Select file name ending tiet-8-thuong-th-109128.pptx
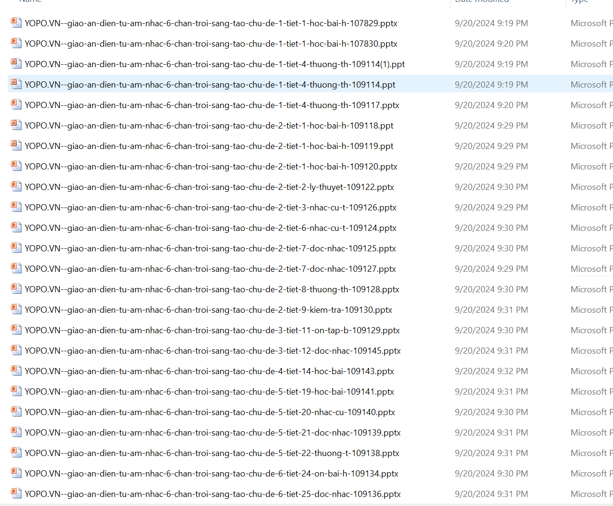The image size is (613, 506). click(x=212, y=289)
